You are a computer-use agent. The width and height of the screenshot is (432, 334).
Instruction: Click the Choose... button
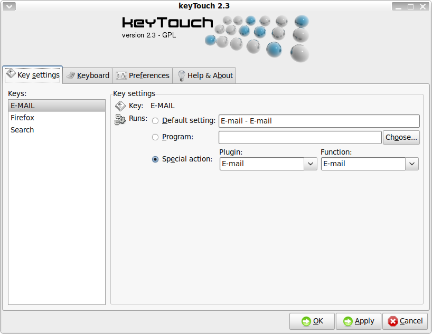401,137
